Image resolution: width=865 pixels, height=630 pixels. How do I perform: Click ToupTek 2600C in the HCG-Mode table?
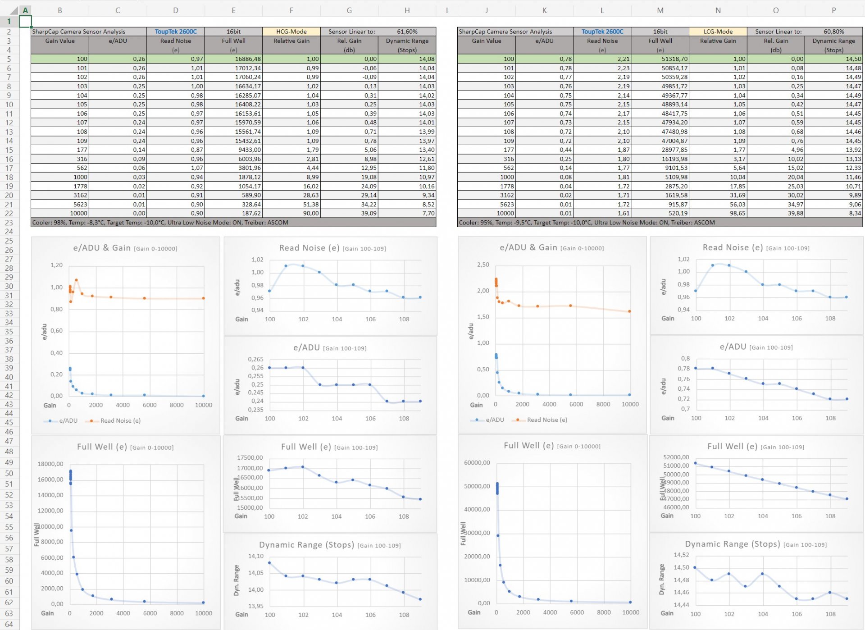click(x=176, y=32)
